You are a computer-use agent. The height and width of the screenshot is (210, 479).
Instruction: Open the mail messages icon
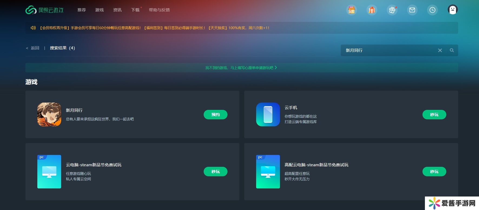tap(412, 10)
